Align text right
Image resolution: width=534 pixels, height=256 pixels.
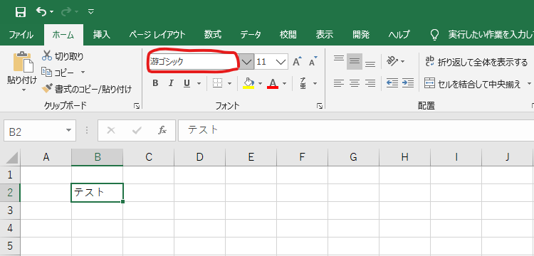[370, 83]
